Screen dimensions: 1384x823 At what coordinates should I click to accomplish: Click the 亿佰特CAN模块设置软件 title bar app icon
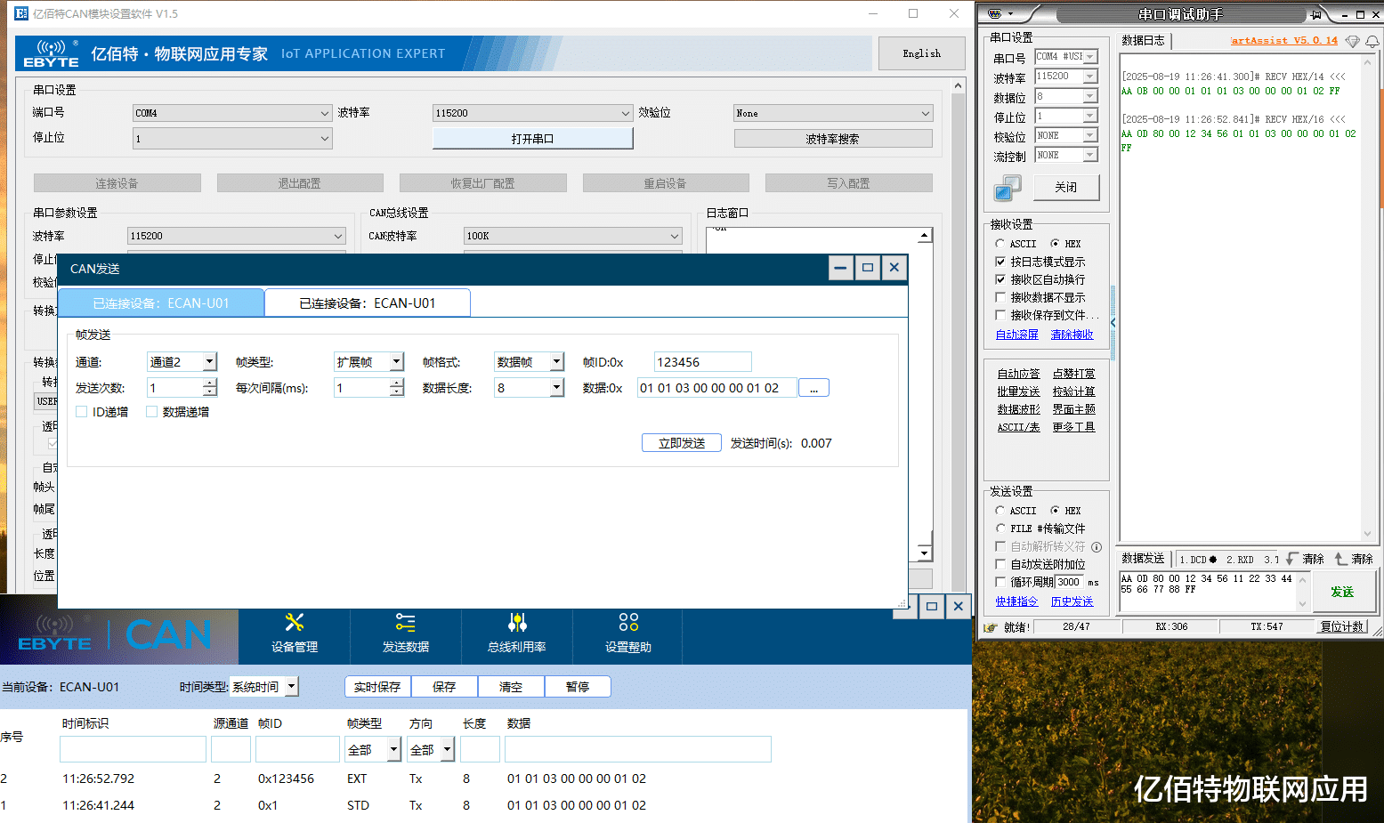click(x=21, y=14)
